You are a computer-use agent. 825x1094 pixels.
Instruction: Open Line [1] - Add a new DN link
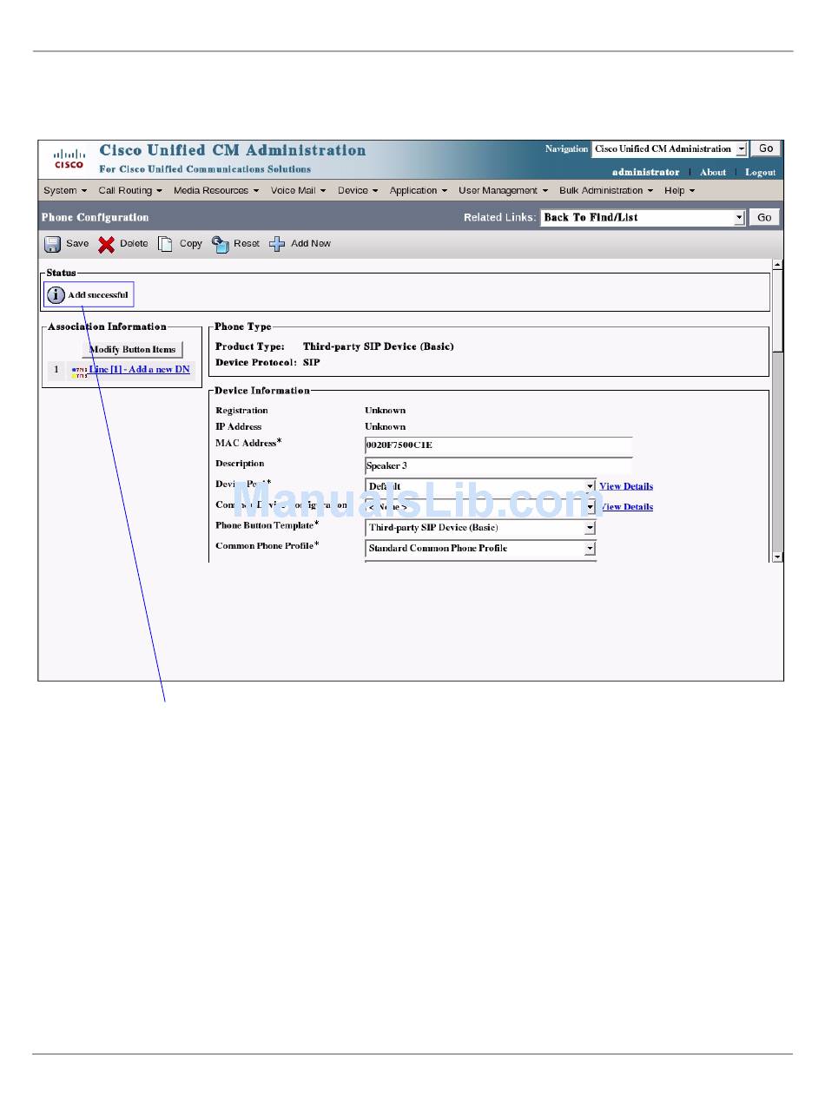click(139, 370)
